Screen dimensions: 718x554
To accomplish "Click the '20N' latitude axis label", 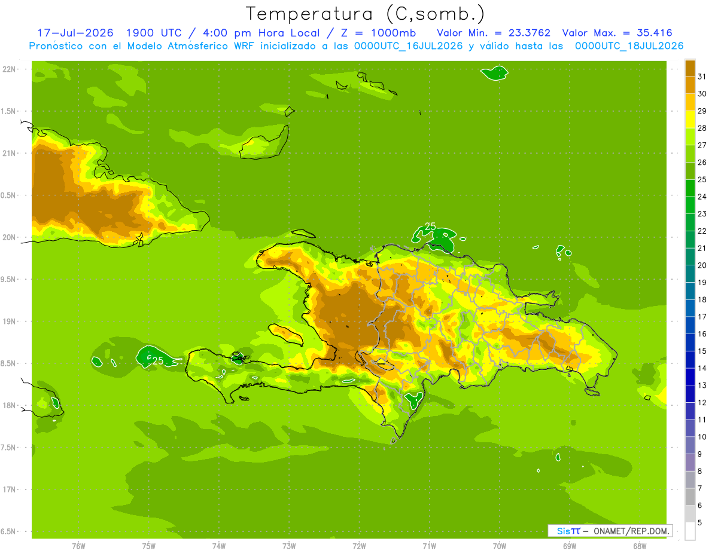I will 10,238.
